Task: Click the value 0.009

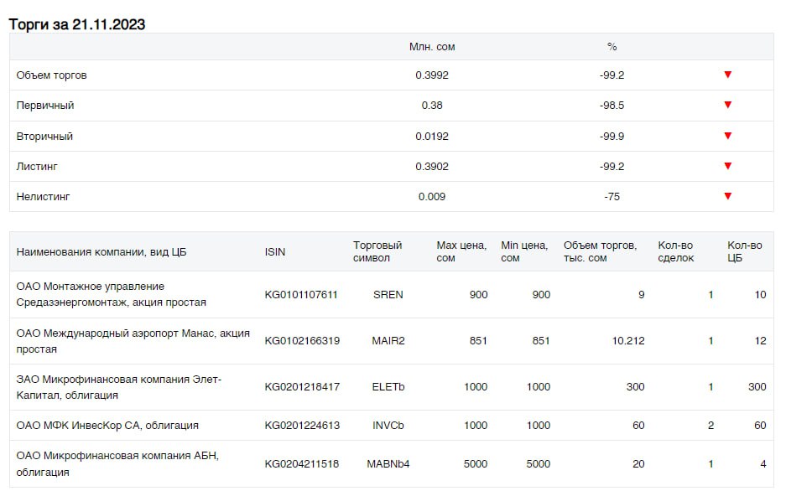Action: (x=432, y=197)
